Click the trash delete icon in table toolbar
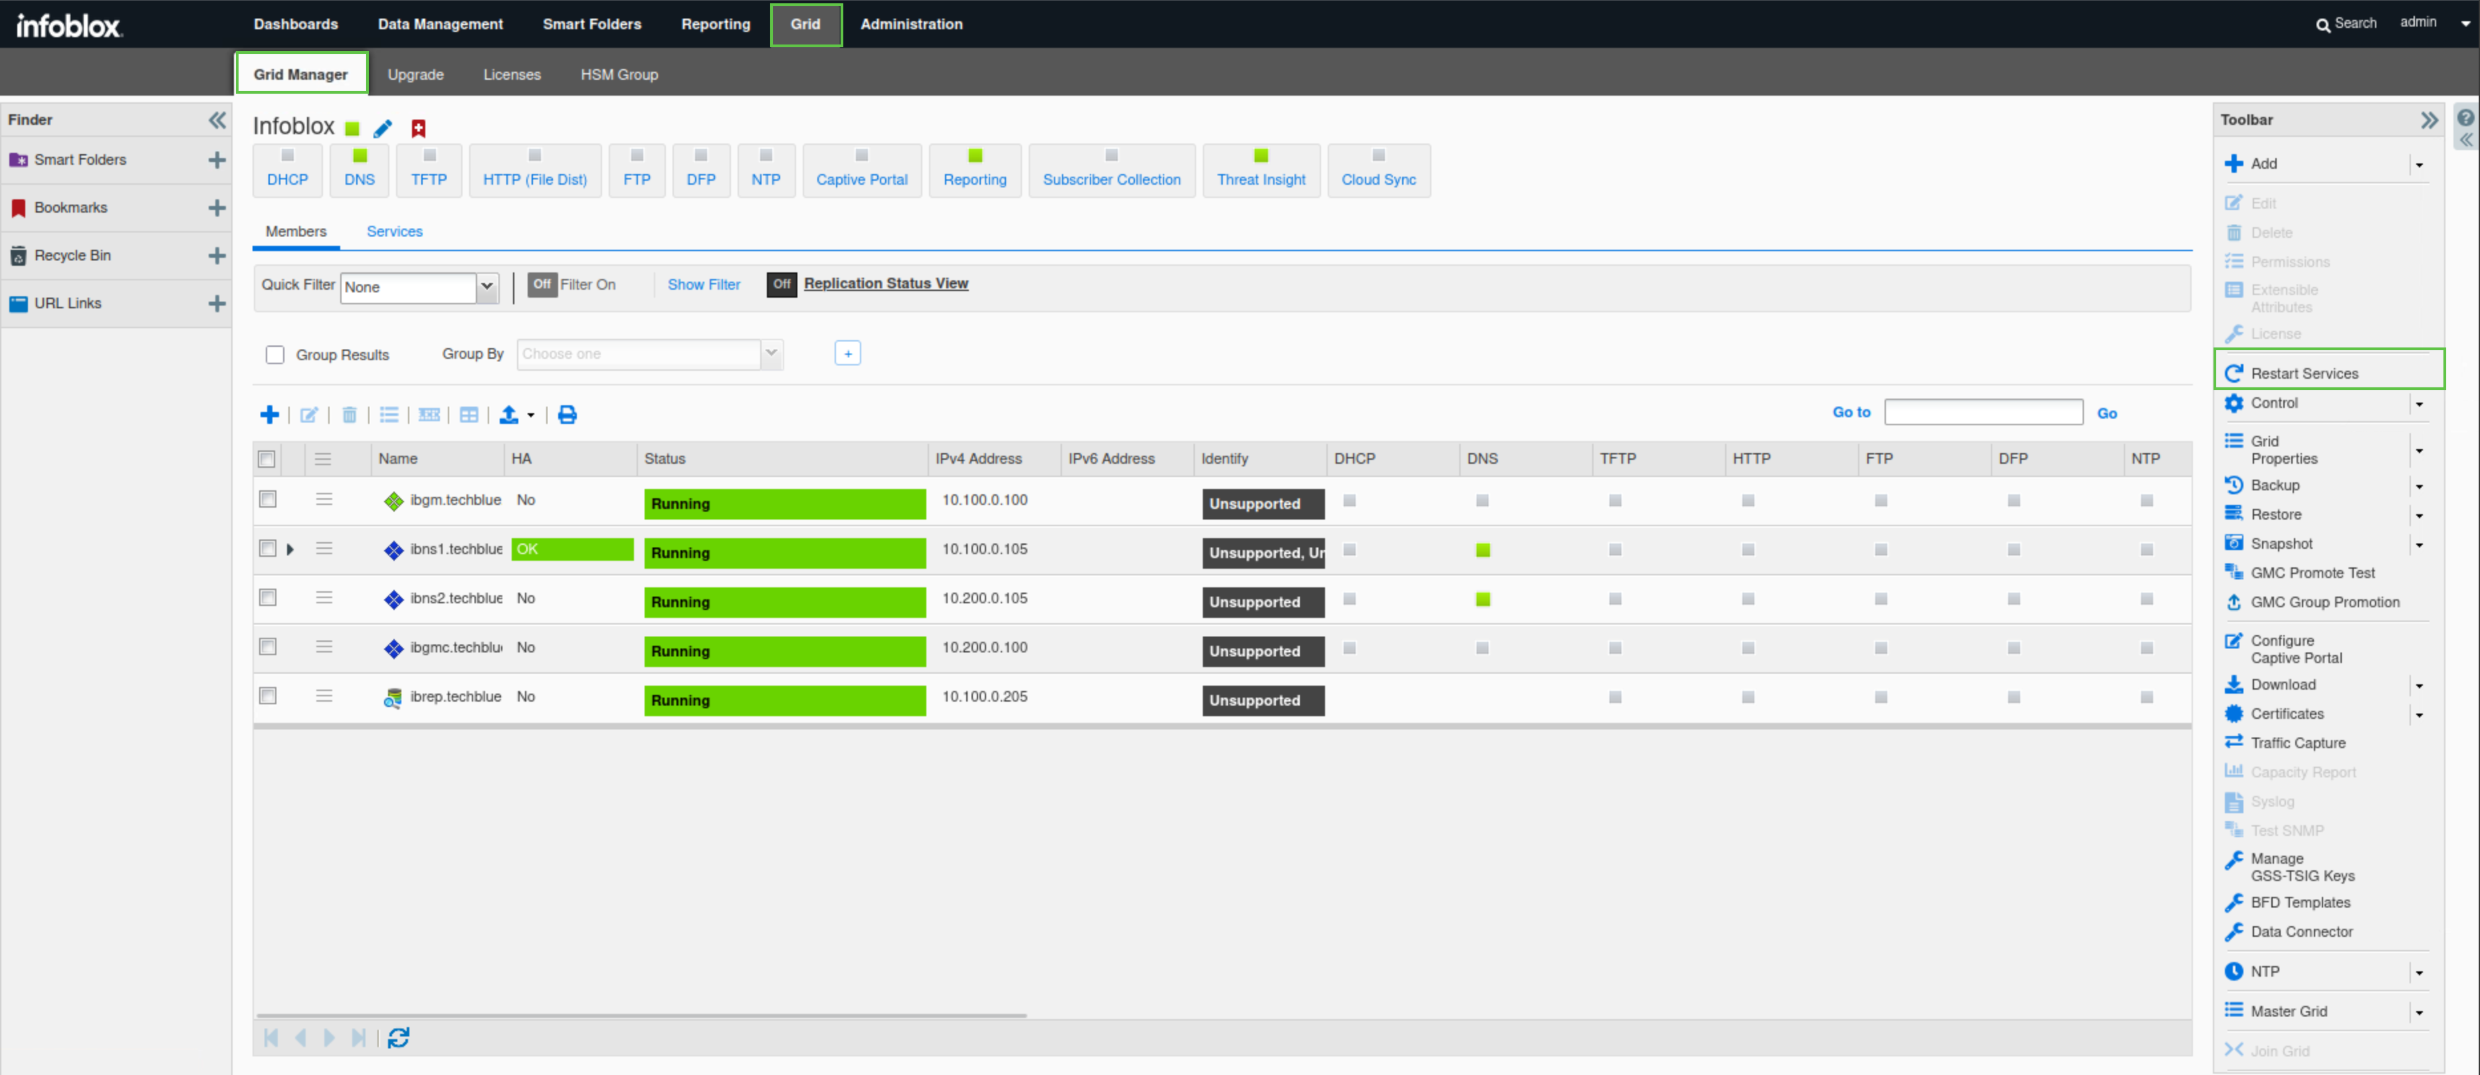 coord(350,415)
